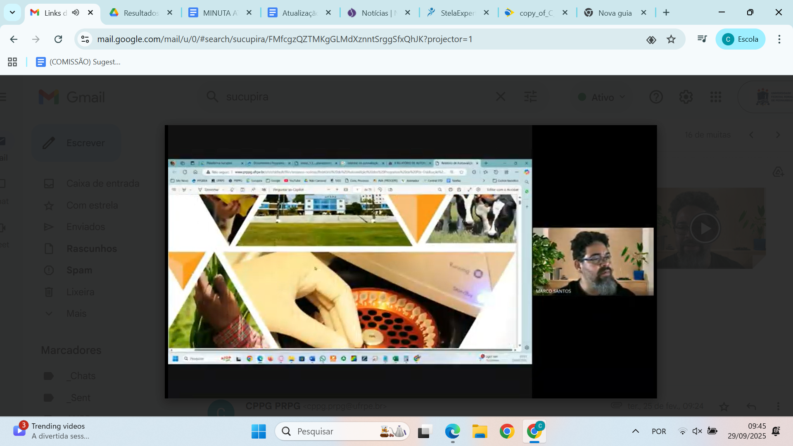The image size is (793, 446).
Task: Open the Rascunhos folder
Action: point(91,249)
